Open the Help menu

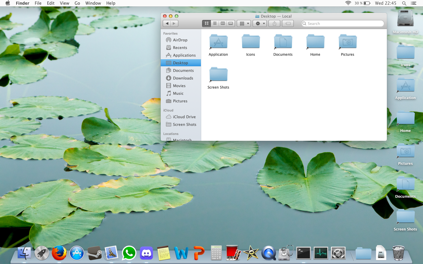(x=111, y=3)
